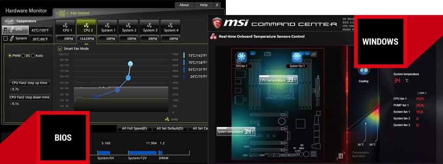The width and height of the screenshot is (443, 164).
Task: Enable the System temperature checkbox
Action: [5, 38]
